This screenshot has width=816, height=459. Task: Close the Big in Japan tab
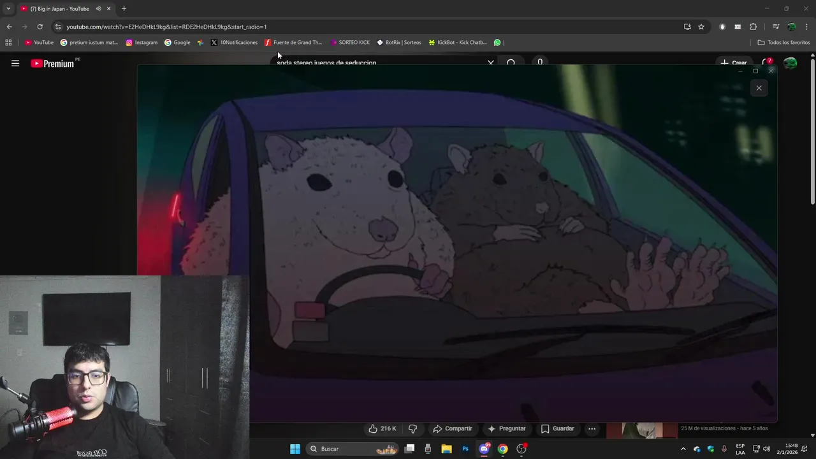pos(109,9)
